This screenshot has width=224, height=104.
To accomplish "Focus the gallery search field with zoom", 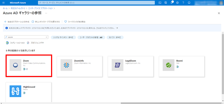I will coord(26,37).
